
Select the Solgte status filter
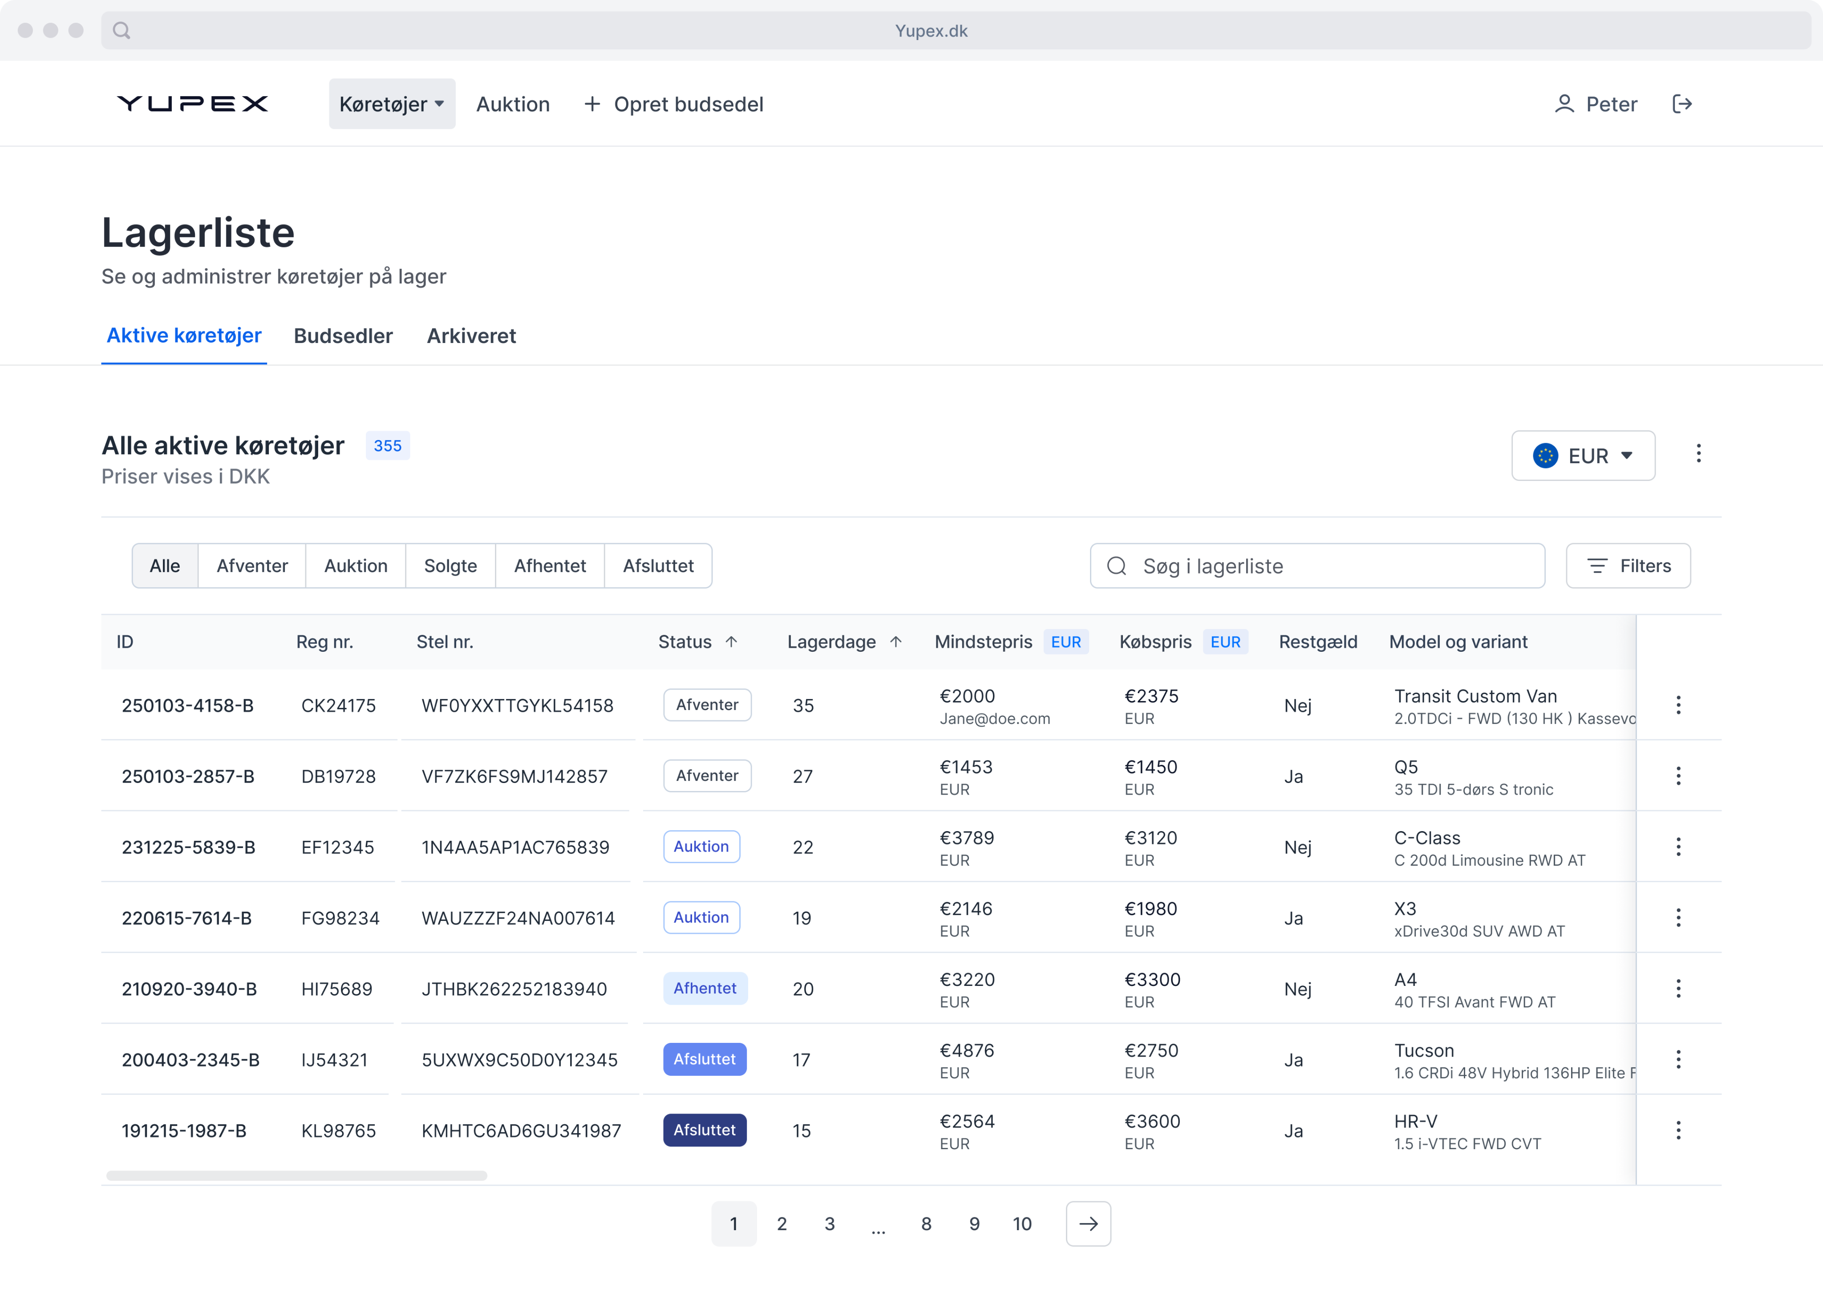click(x=450, y=566)
